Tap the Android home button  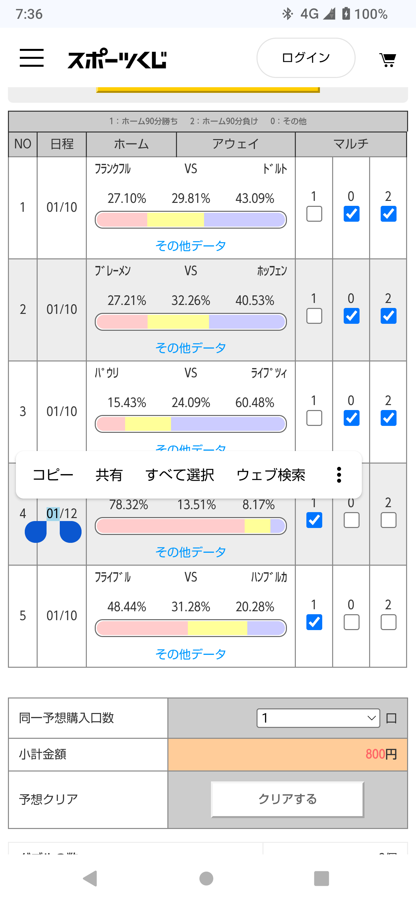point(206,878)
